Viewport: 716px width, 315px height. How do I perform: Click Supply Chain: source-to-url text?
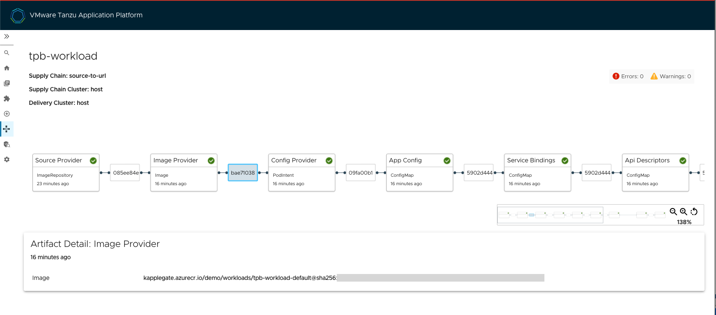(x=67, y=76)
